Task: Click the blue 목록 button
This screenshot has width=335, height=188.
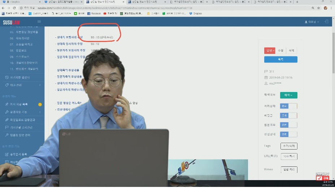Action: (280, 59)
